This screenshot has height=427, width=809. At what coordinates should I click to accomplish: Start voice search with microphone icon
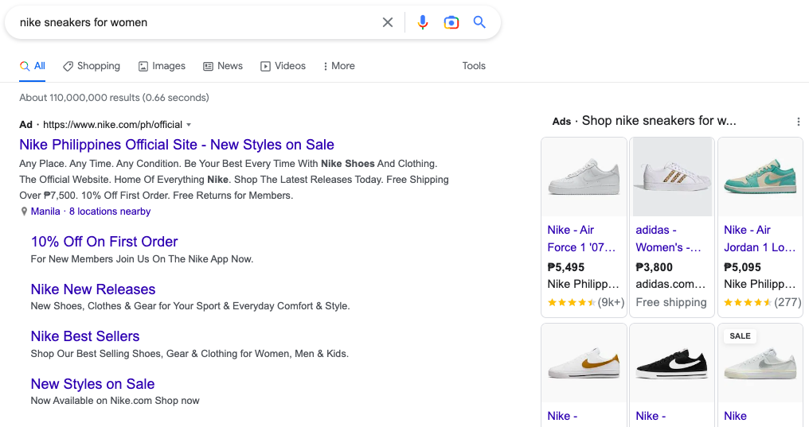click(x=423, y=22)
